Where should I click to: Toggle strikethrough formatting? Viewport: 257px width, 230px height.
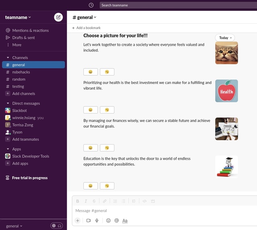click(94, 201)
